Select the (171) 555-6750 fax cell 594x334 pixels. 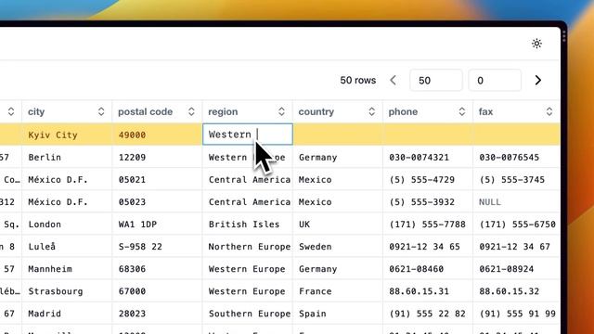click(517, 225)
